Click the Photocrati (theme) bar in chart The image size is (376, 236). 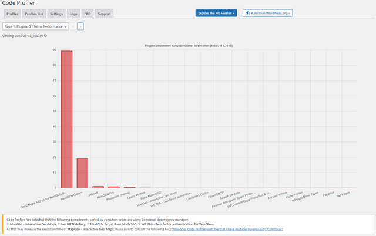pos(129,187)
